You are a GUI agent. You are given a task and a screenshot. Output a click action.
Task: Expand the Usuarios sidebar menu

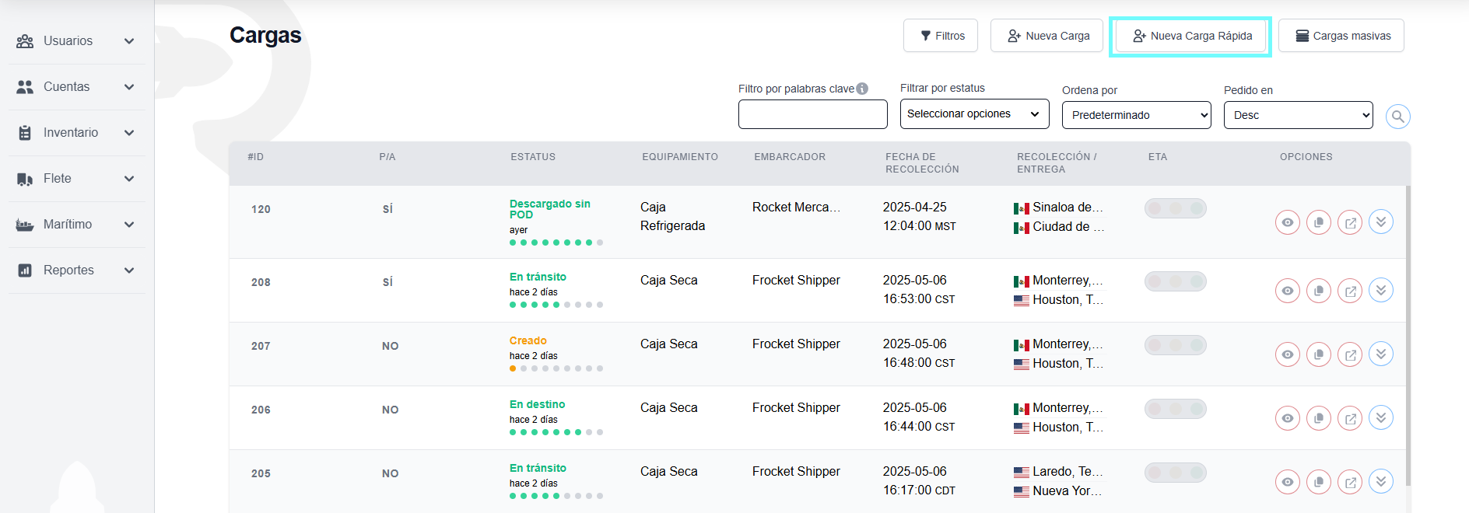coord(76,41)
